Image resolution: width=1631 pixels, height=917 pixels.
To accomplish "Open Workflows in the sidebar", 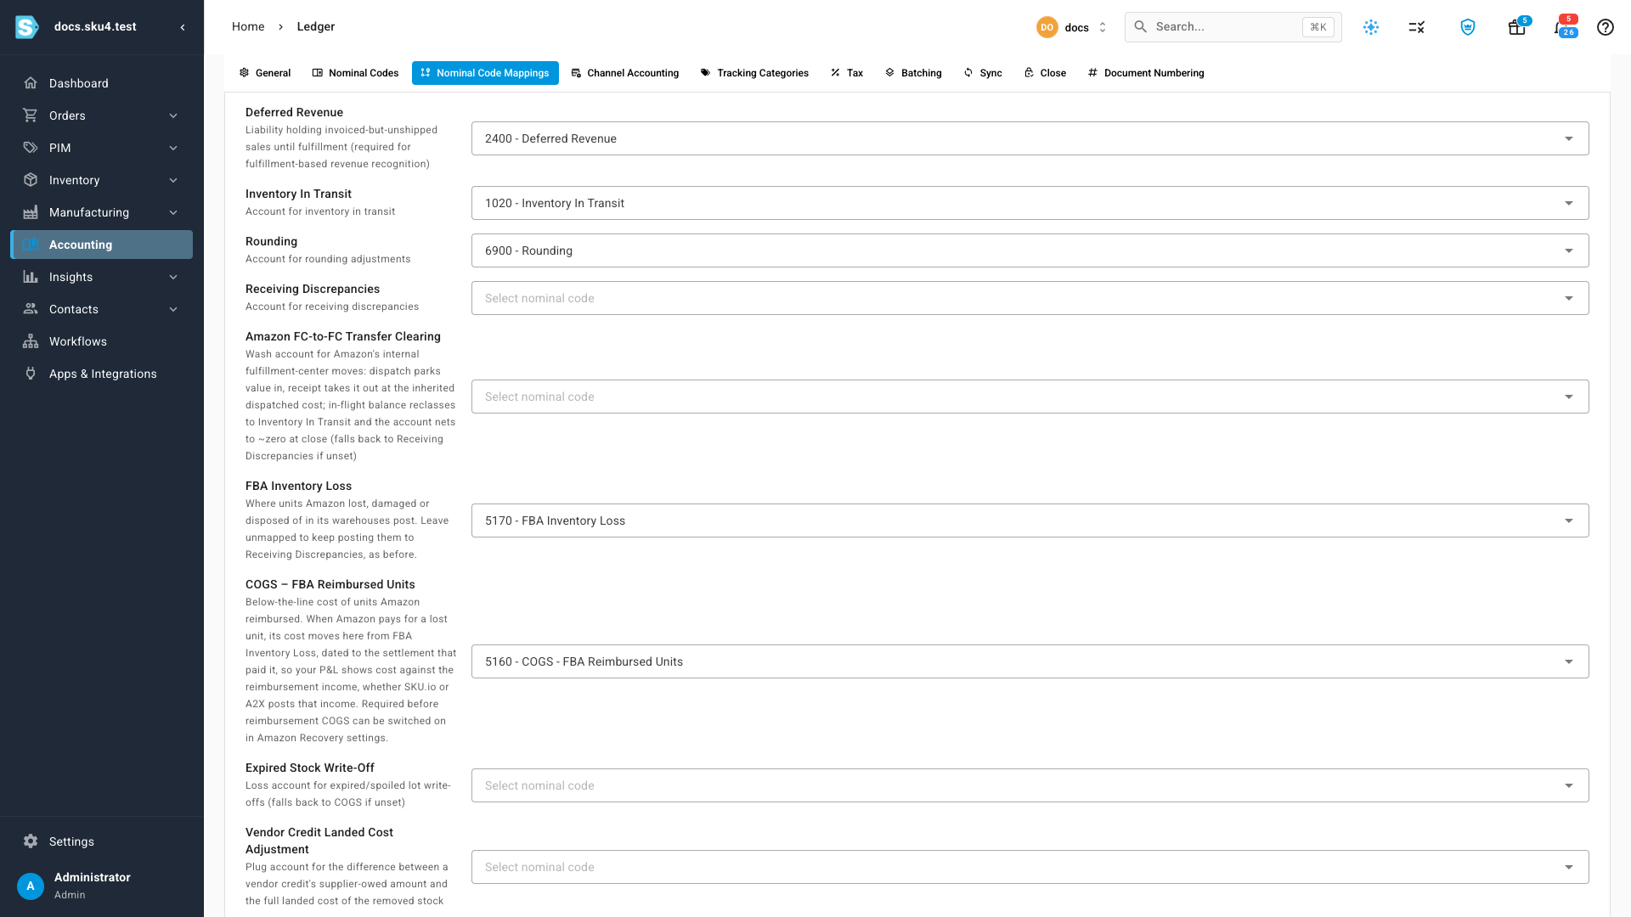I will pyautogui.click(x=102, y=341).
